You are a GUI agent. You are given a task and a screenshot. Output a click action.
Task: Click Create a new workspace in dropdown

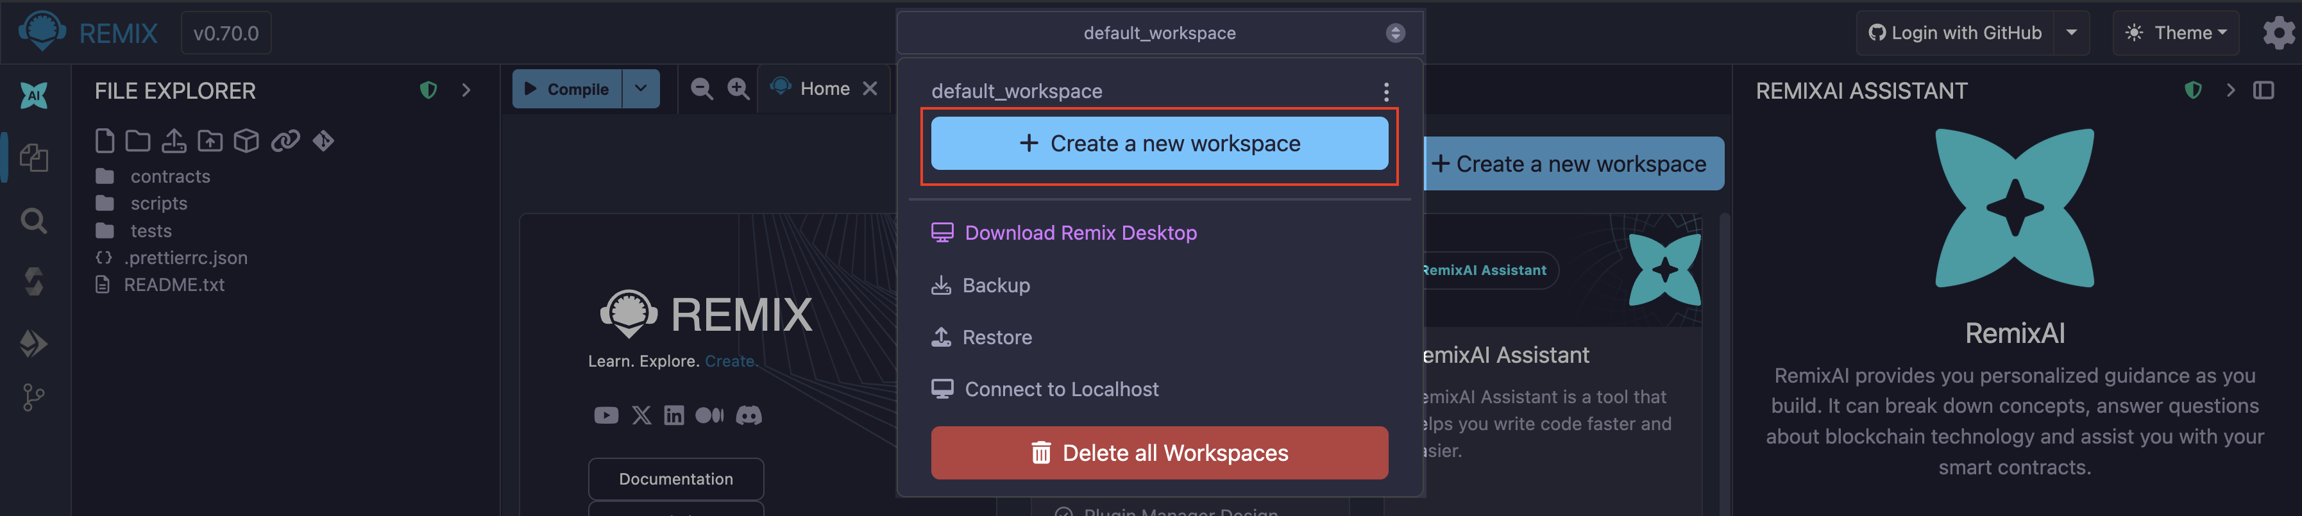point(1159,143)
